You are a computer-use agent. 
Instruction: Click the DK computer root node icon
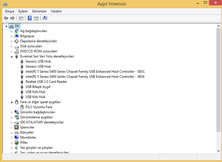(x=11, y=26)
